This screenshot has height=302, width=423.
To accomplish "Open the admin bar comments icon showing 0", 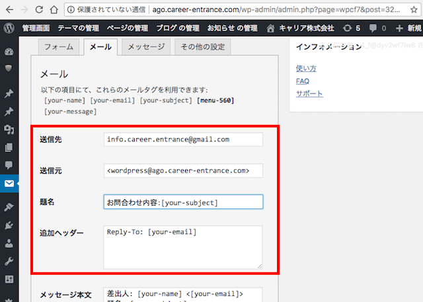I will [377, 28].
